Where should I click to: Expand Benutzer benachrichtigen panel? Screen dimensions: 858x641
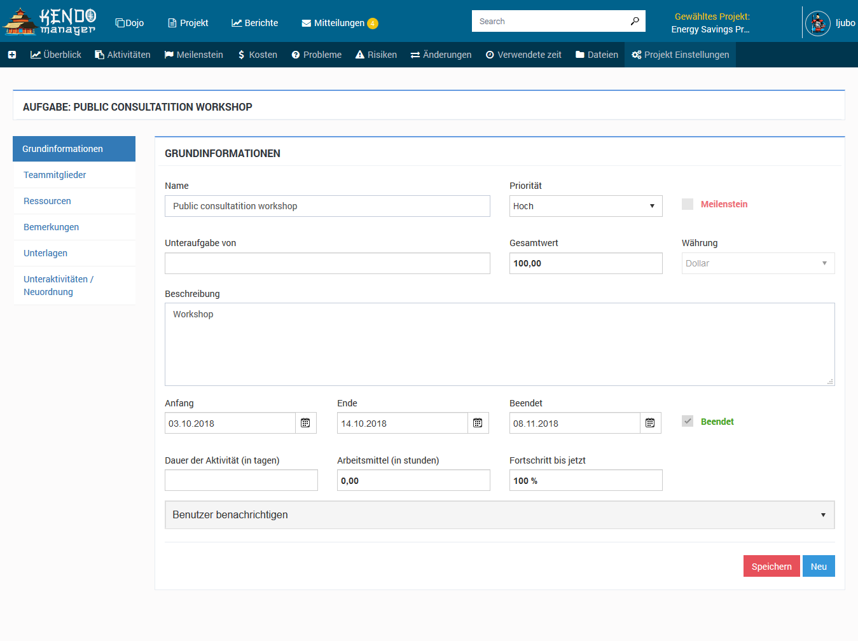499,515
